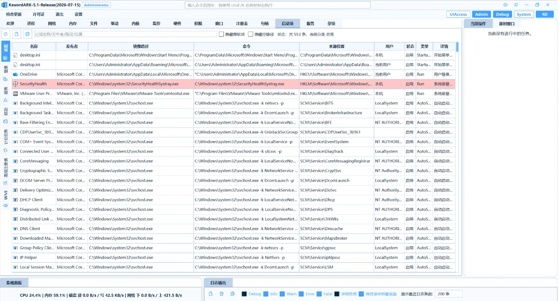Image resolution: width=559 pixels, height=301 pixels.
Task: Click the IP Helper service icon
Action: 16,257
